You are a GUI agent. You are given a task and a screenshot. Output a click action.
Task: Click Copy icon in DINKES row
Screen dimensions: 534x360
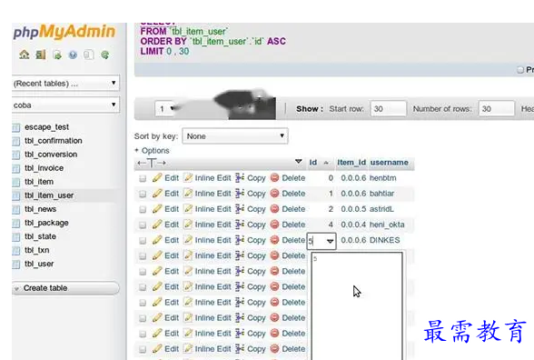tap(240, 240)
